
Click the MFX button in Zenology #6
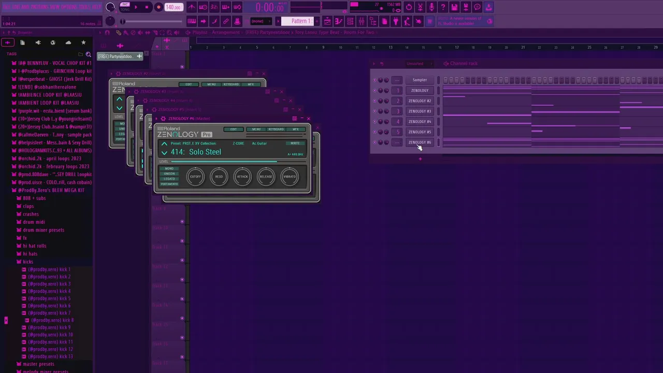coord(295,129)
